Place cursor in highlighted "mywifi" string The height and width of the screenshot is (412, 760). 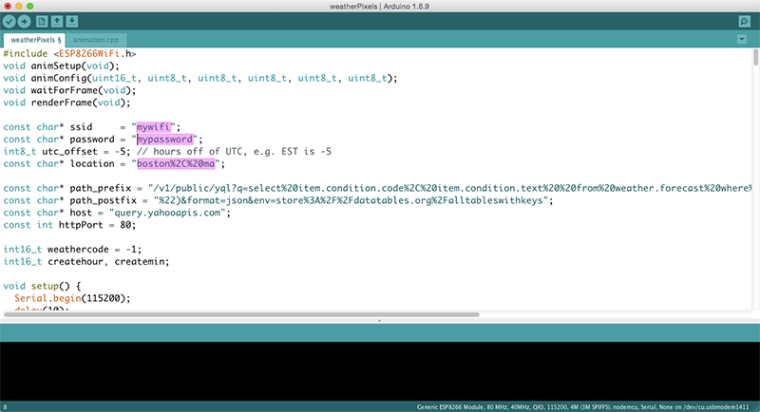tap(153, 126)
